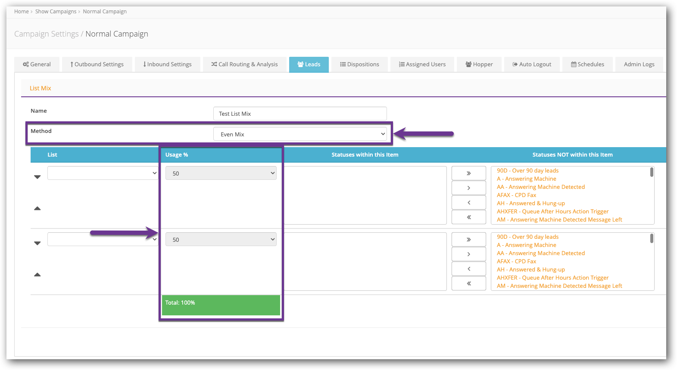Screen dimensions: 677x370
Task: Open first row Usage % dropdown
Action: tap(221, 173)
